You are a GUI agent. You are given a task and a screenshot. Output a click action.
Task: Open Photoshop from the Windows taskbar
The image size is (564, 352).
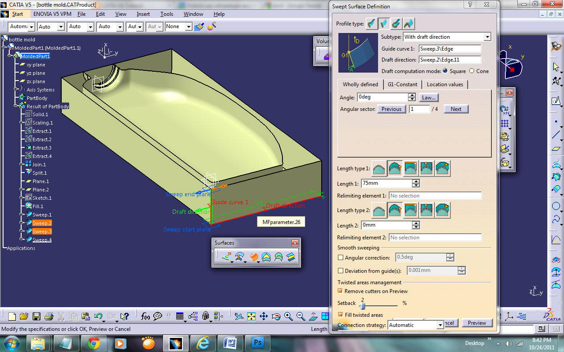257,342
